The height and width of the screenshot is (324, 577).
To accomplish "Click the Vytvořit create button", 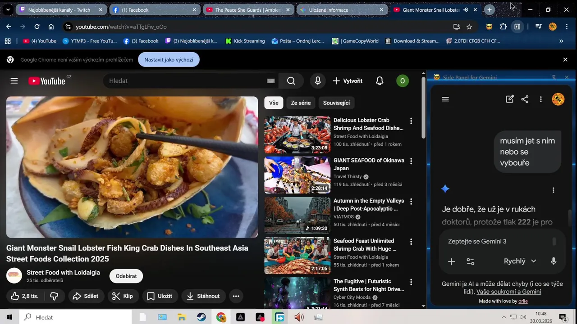I will (348, 81).
